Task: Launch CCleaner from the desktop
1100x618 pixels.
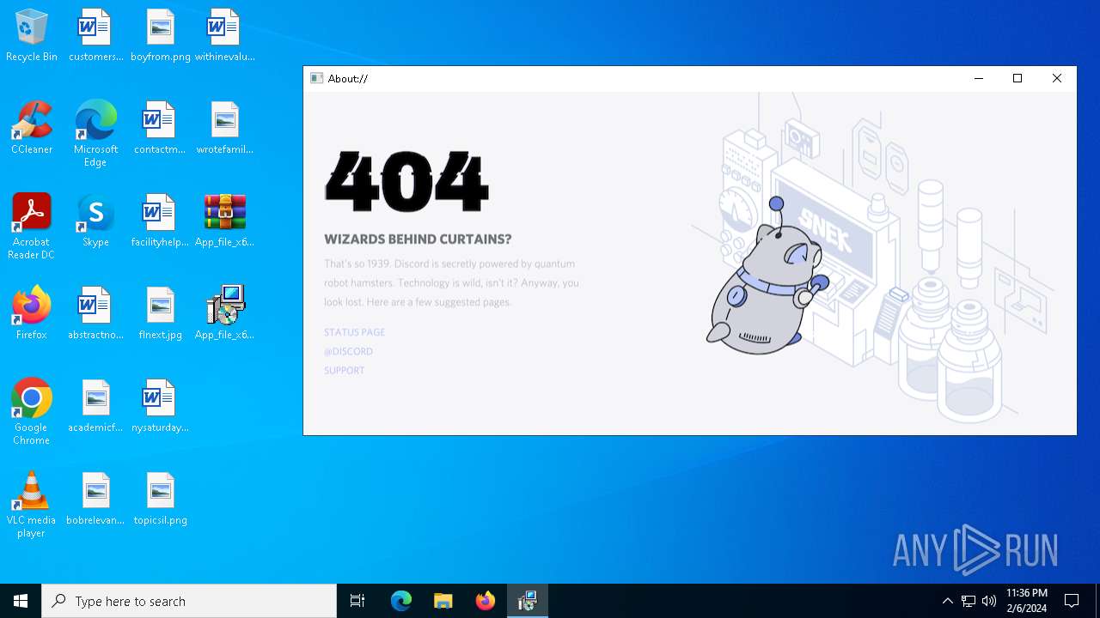Action: [32, 128]
